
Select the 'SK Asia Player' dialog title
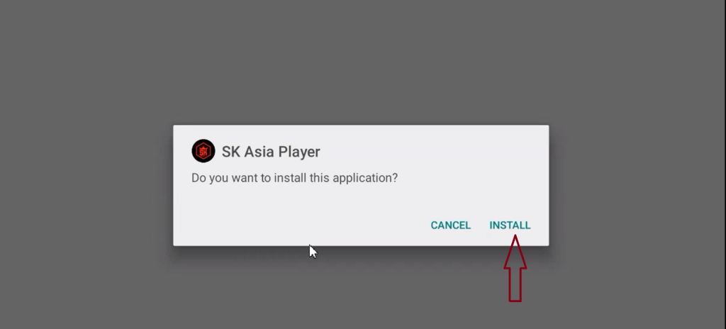tap(271, 152)
